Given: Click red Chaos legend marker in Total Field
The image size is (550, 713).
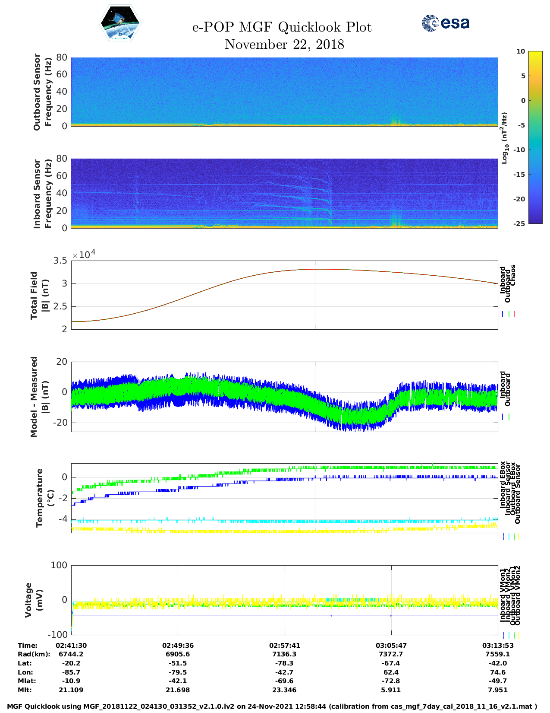Looking at the screenshot, I should pos(514,314).
